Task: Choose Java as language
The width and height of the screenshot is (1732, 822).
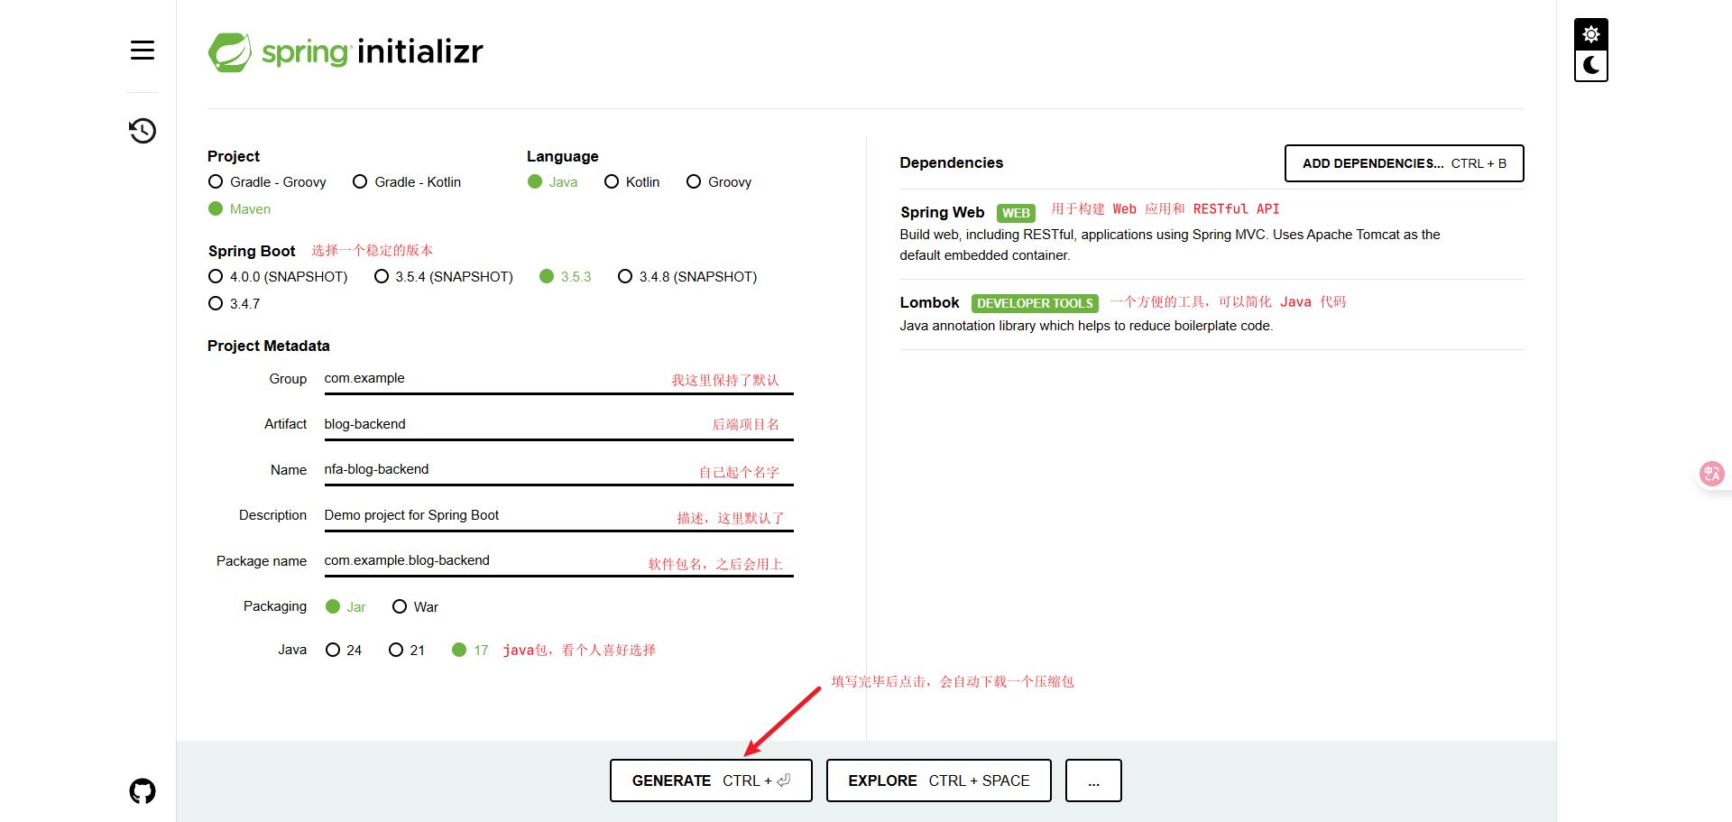Action: (553, 182)
